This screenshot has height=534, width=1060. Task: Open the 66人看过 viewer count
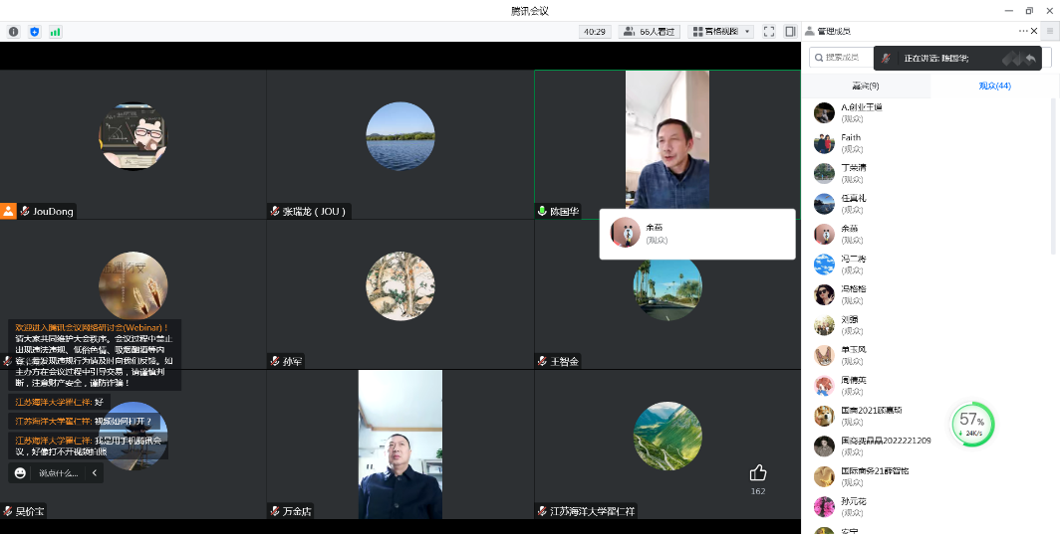click(650, 32)
